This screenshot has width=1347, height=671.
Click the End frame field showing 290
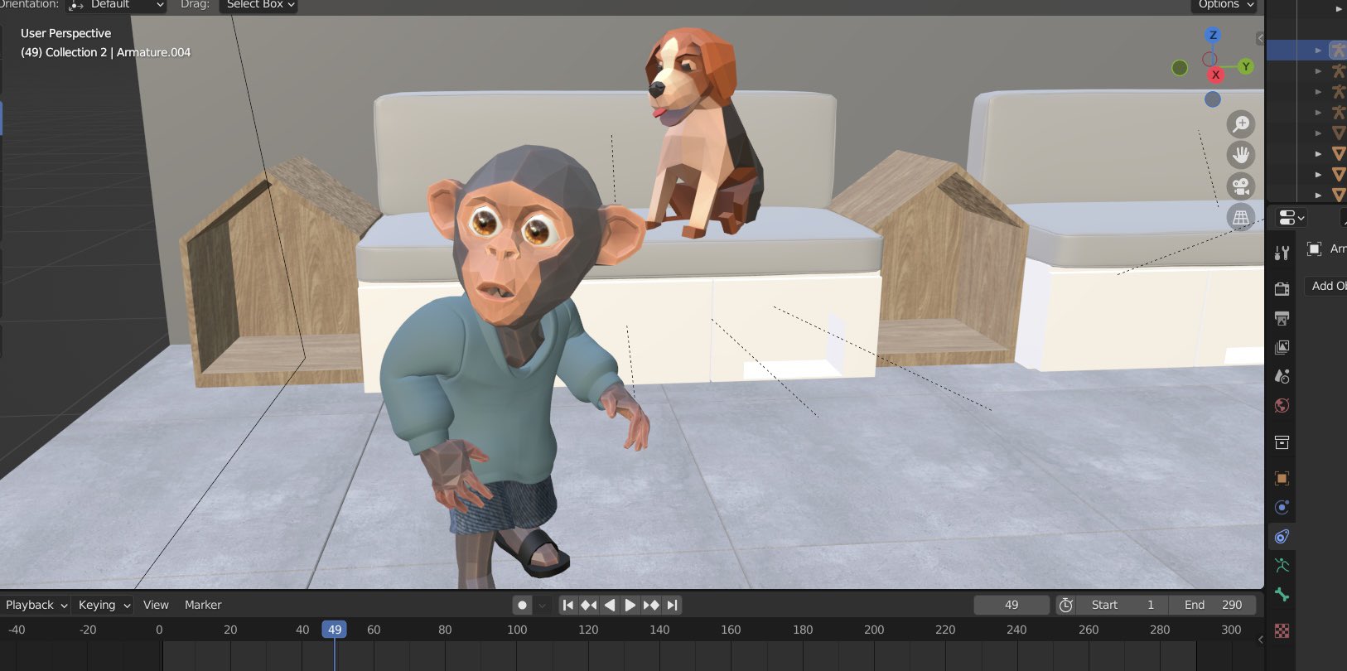[x=1213, y=605]
